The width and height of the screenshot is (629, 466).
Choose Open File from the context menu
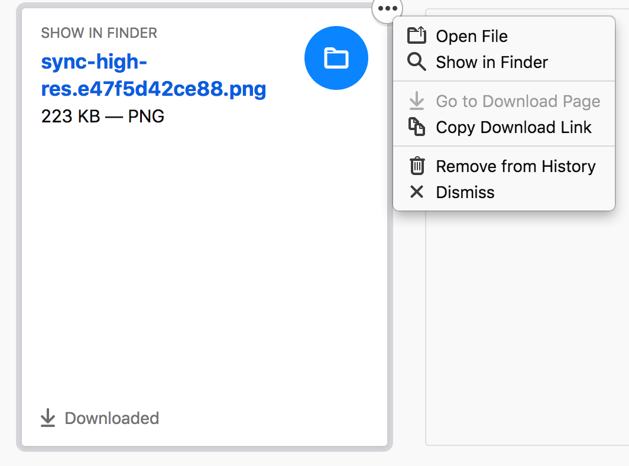(504, 36)
